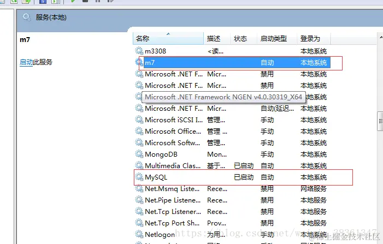
Task: Click the 登录为 column header
Action: coord(314,39)
